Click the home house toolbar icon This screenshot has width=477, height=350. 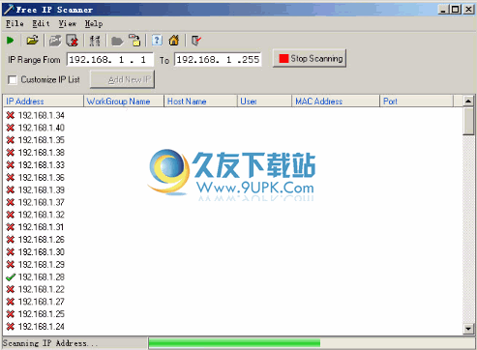tap(174, 41)
